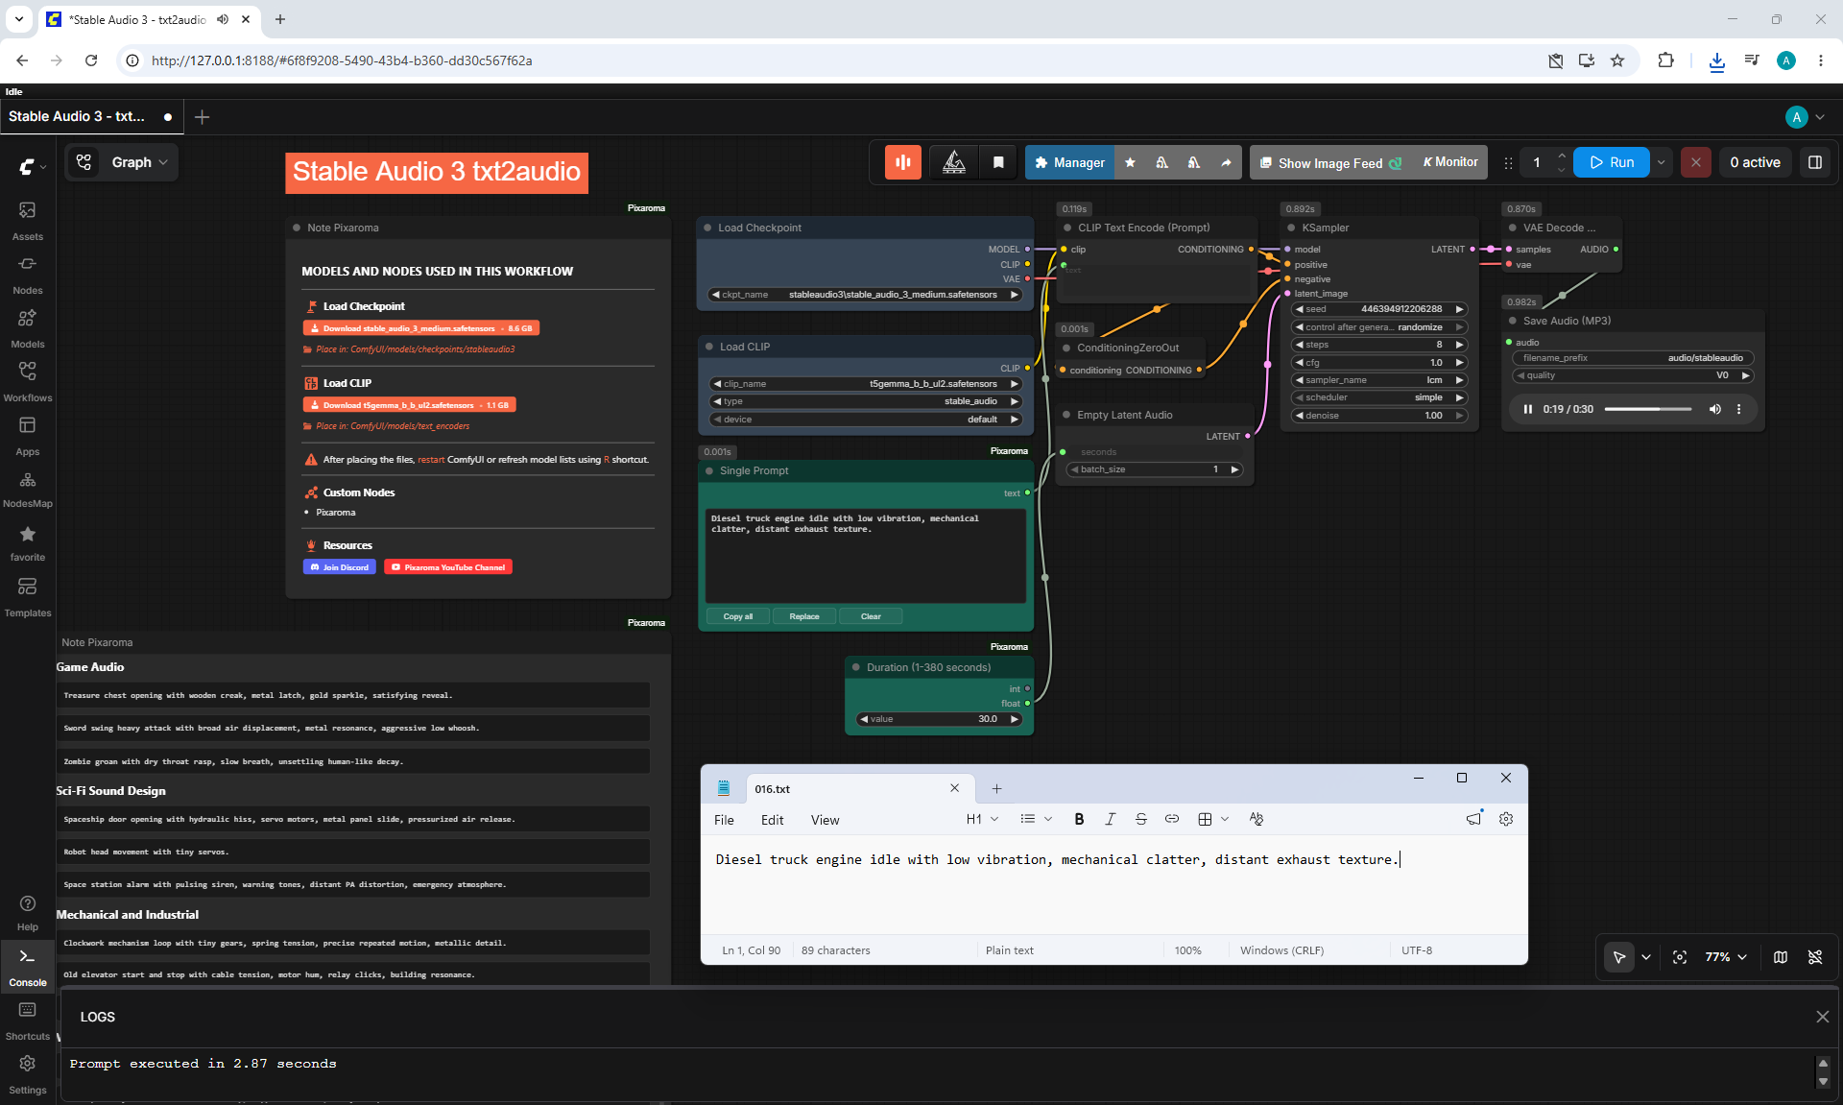Click the orange audio waveform toolbar icon
This screenshot has height=1105, width=1843.
[x=903, y=162]
